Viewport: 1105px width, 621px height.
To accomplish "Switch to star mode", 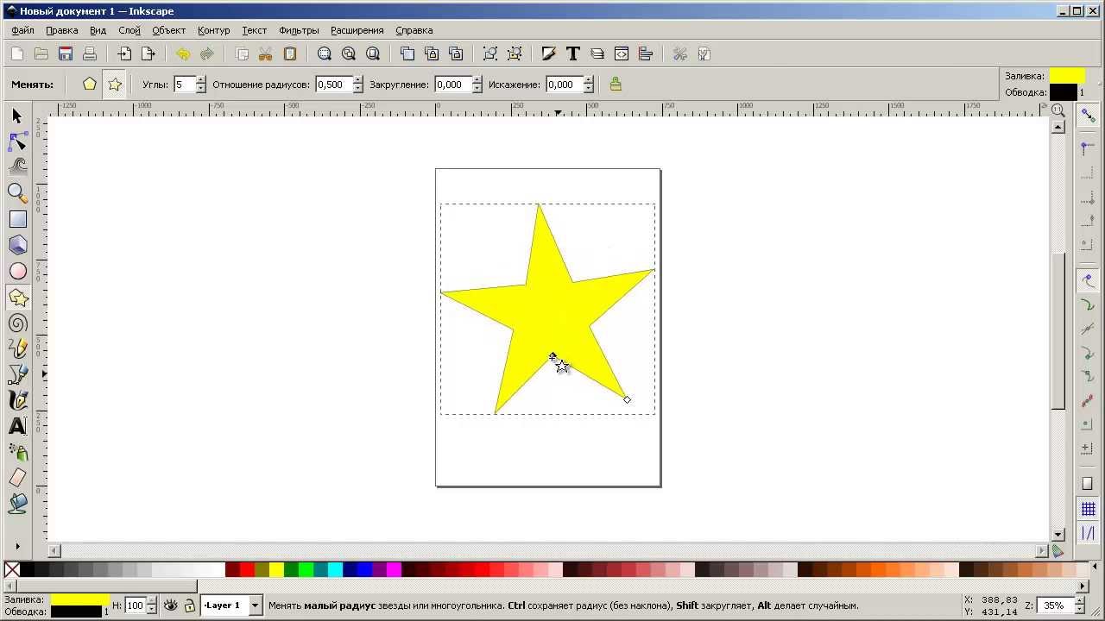I will [x=115, y=85].
